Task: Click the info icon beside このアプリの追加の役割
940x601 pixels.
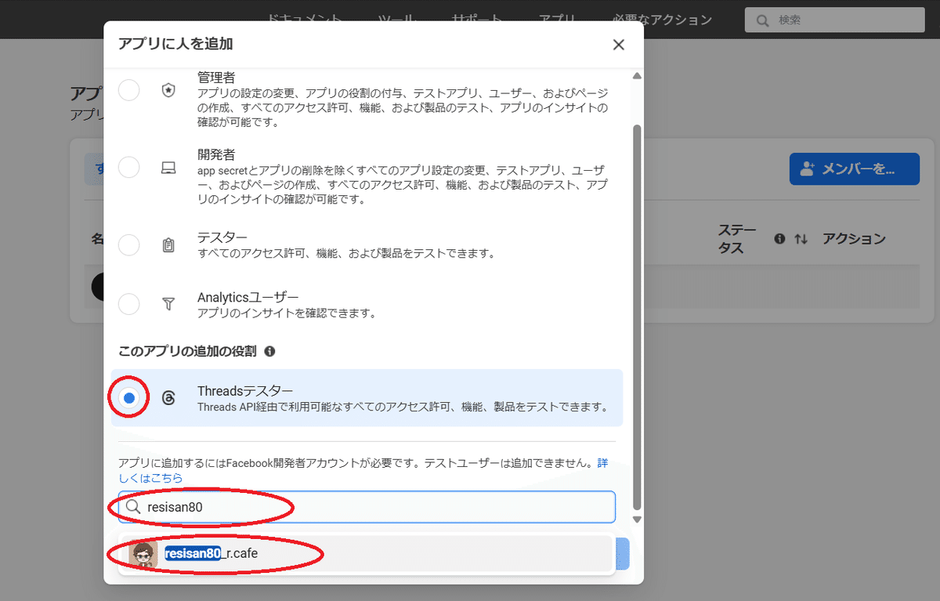Action: pos(269,351)
